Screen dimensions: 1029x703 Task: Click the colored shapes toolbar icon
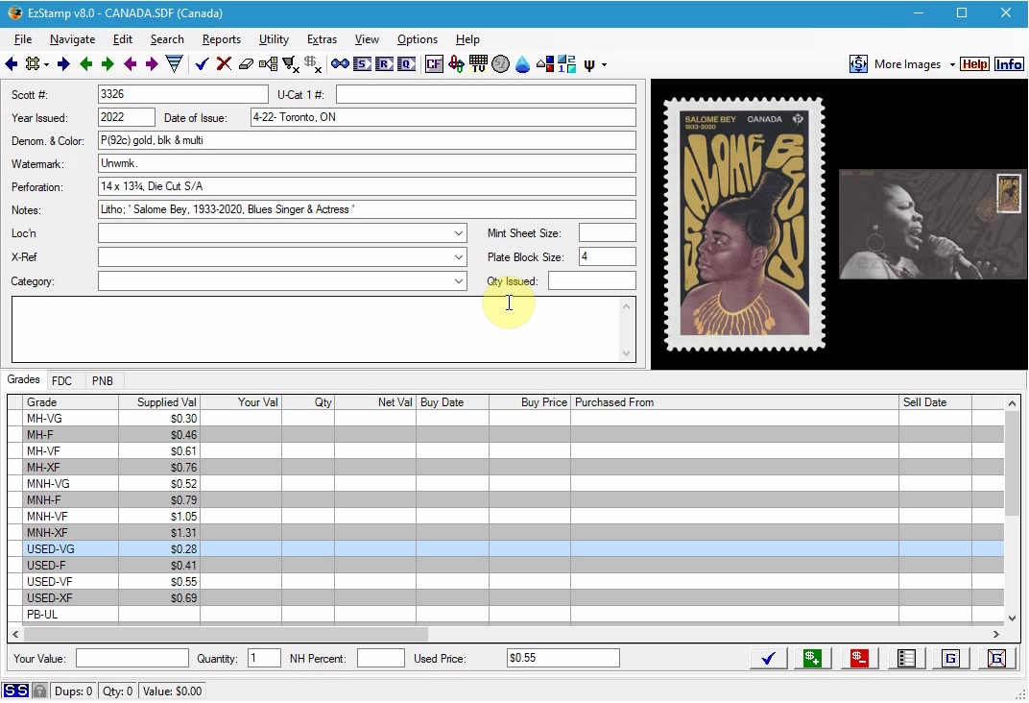coord(544,64)
